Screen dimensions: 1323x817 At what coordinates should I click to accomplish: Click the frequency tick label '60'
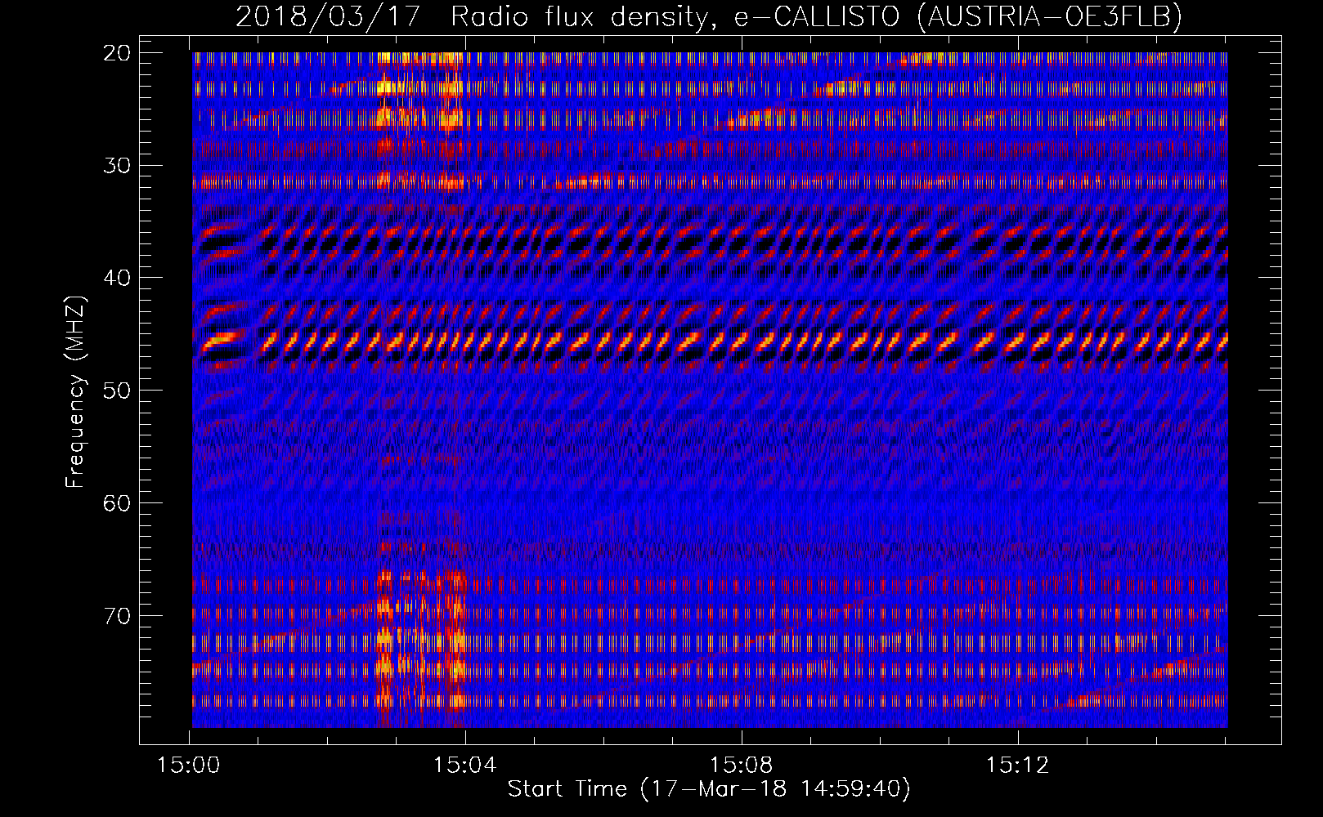[117, 502]
